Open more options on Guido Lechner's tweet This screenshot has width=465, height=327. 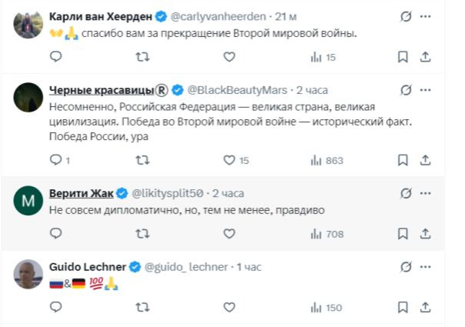tap(426, 266)
